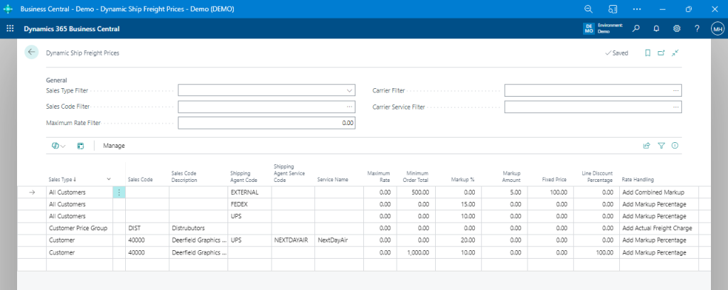Open Carrier Filter lookup ellipsis
This screenshot has width=728, height=290.
[x=676, y=90]
